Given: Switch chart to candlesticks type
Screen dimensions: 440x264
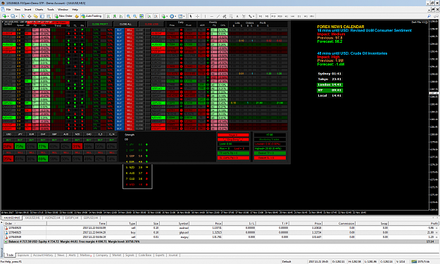Looking at the screenshot, I should (x=115, y=16).
